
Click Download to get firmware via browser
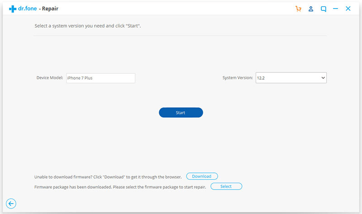pyautogui.click(x=202, y=176)
